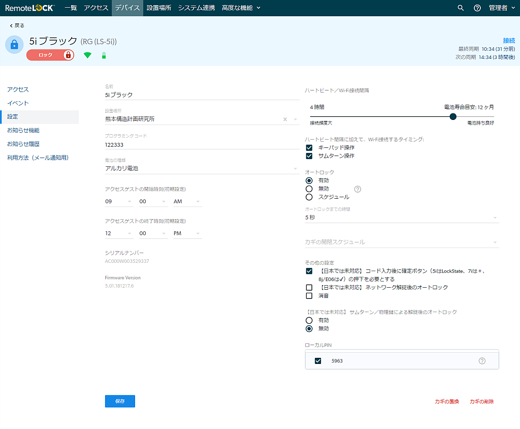
Task: Click the green battery status icon
Action: click(x=104, y=55)
